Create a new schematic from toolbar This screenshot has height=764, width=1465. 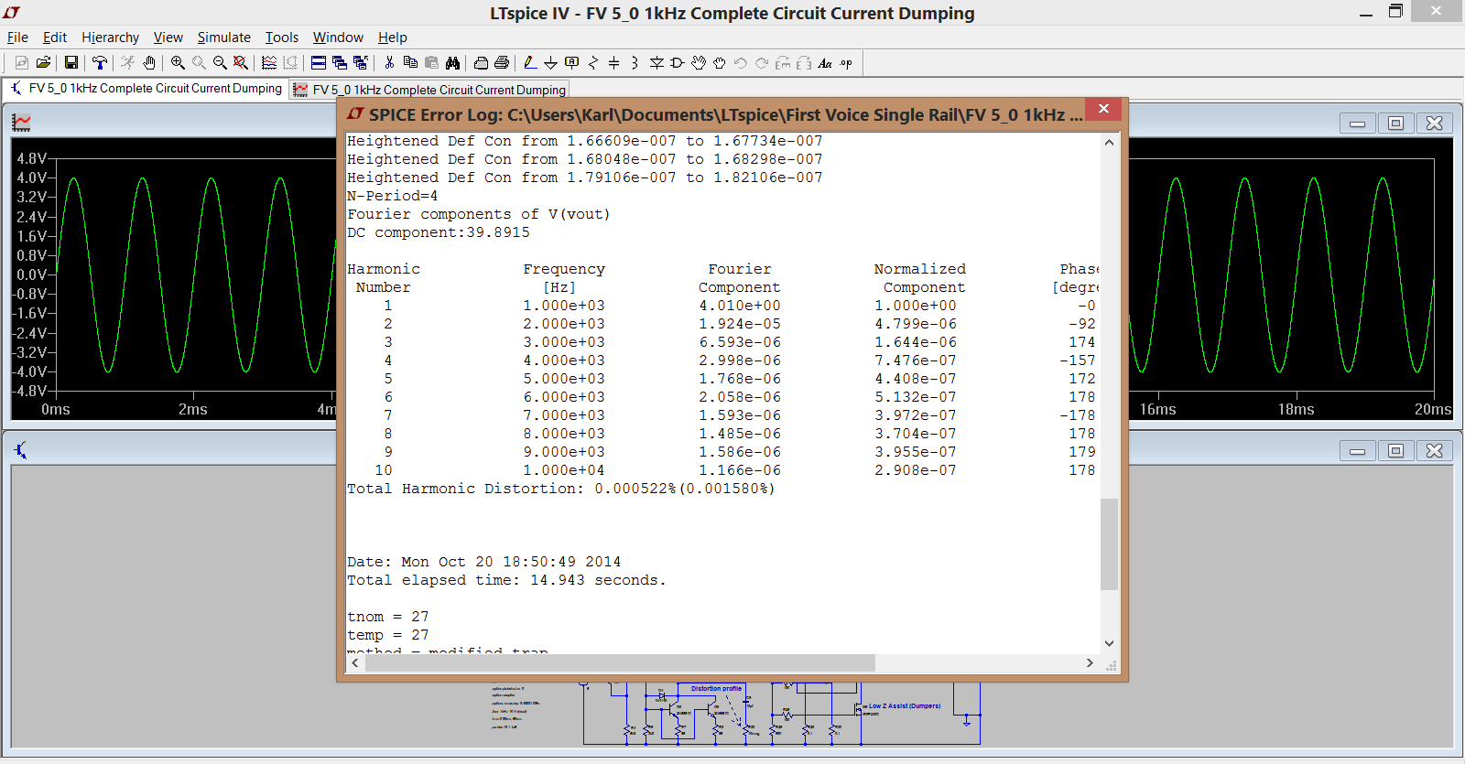[22, 63]
